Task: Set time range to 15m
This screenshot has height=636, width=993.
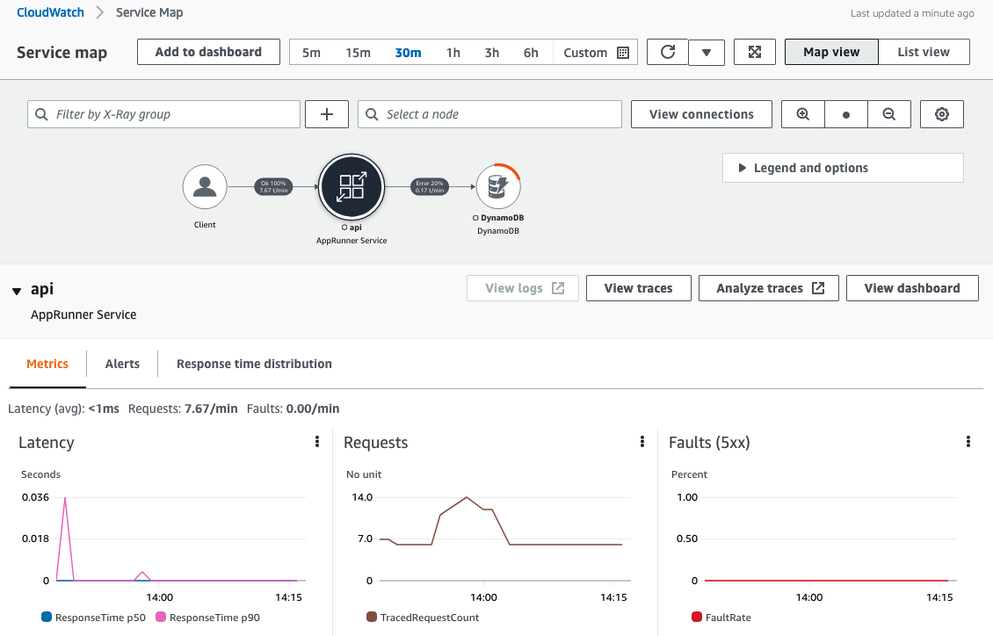Action: (x=358, y=53)
